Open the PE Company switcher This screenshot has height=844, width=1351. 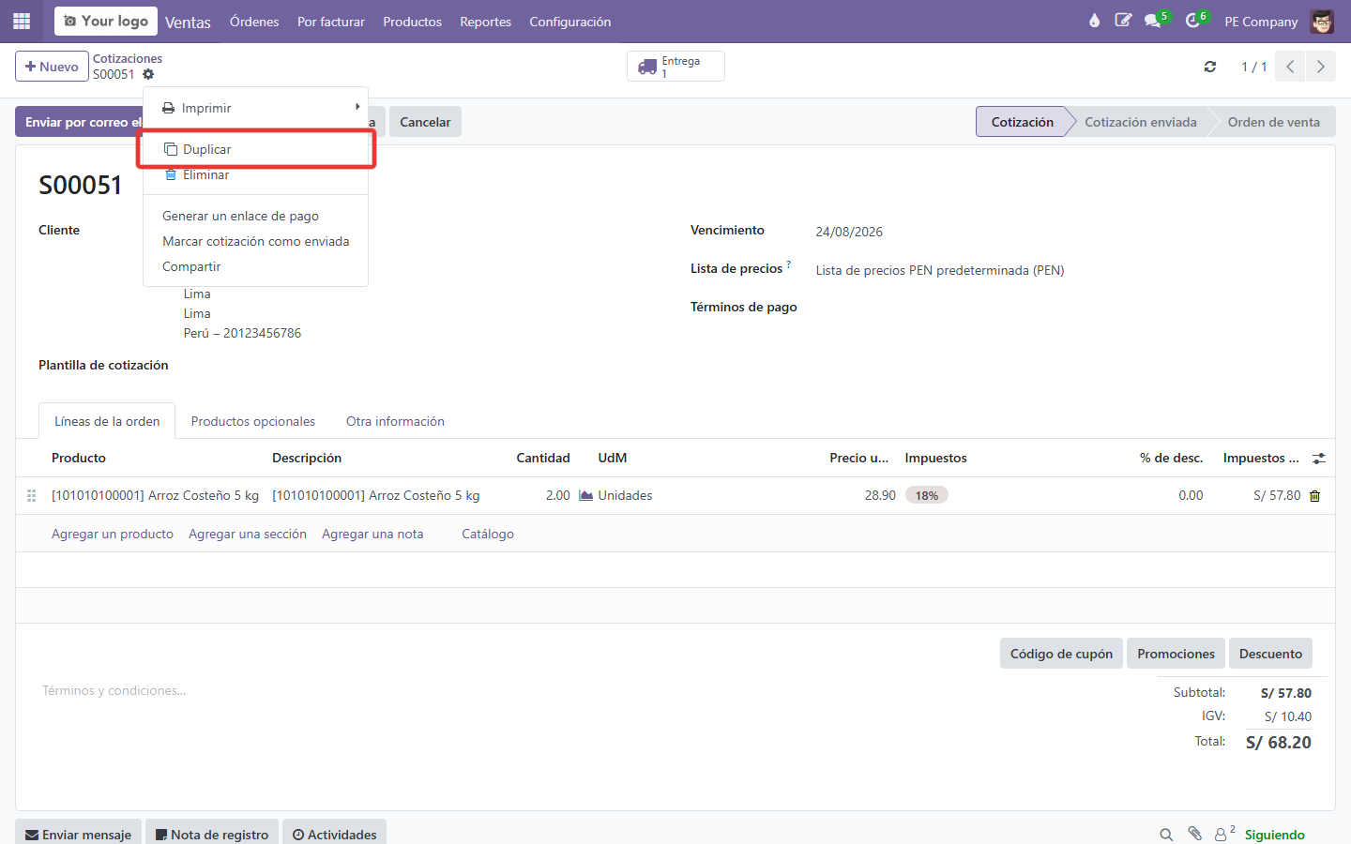pos(1261,22)
